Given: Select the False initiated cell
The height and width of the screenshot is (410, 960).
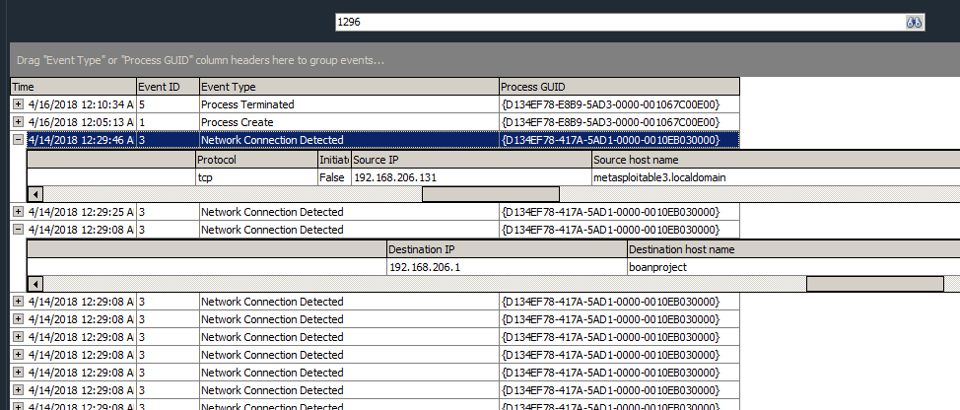Looking at the screenshot, I should (x=334, y=177).
